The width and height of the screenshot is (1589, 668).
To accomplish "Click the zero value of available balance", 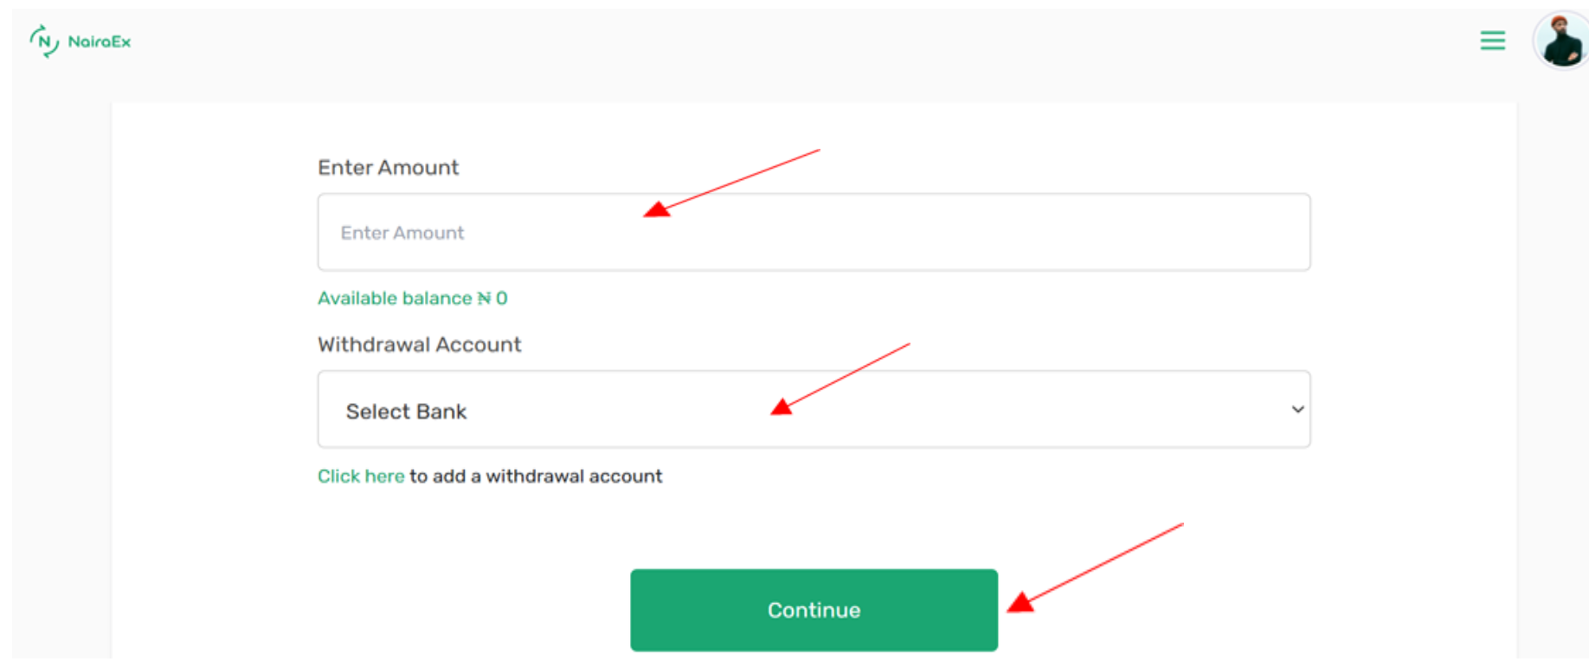I will tap(501, 299).
